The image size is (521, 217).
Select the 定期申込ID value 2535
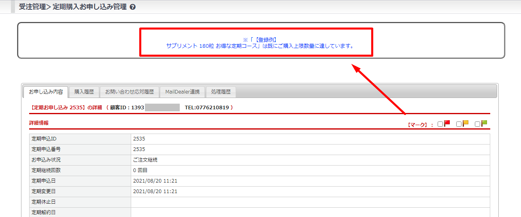coord(139,139)
